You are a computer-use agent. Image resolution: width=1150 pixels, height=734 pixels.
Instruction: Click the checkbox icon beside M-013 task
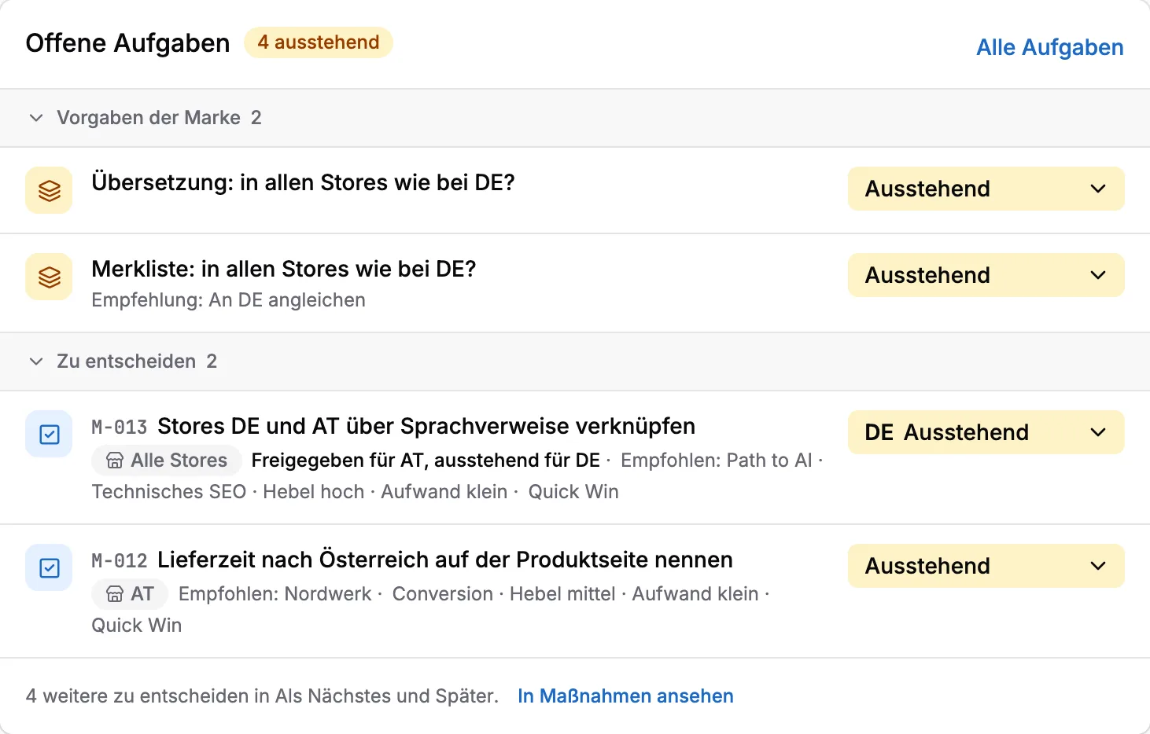pos(49,434)
